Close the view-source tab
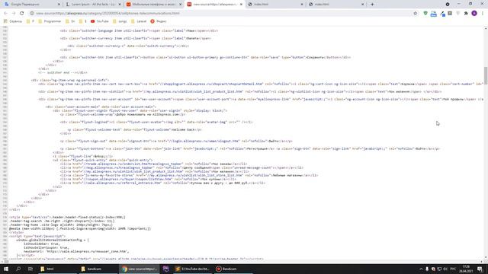This screenshot has height=274, width=488. (x=241, y=5)
